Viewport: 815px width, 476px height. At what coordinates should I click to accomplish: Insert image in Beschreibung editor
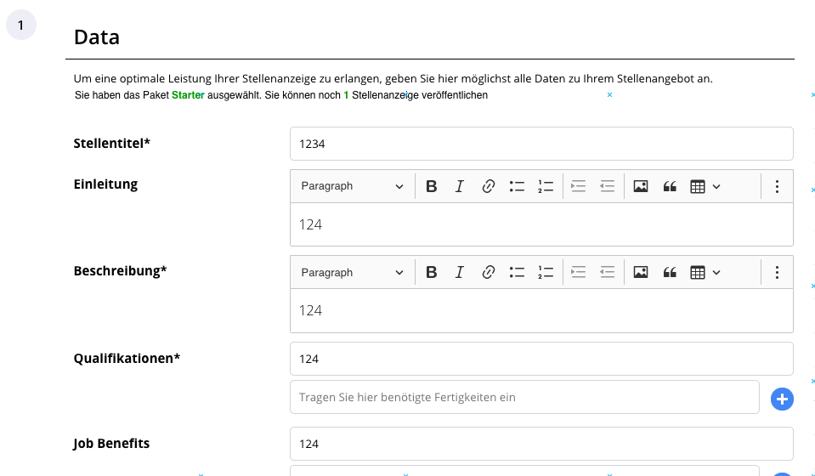point(641,272)
